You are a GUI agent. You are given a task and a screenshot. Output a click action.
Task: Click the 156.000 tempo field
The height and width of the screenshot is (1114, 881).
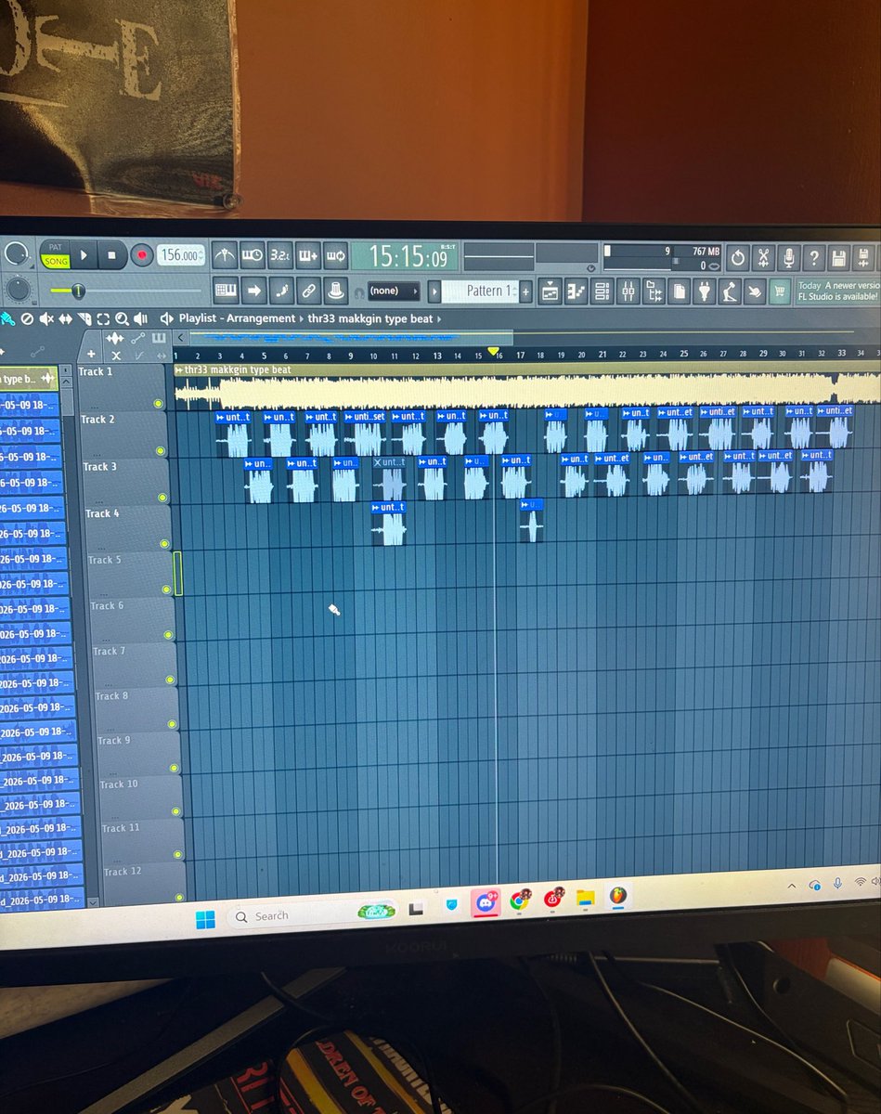[x=180, y=255]
